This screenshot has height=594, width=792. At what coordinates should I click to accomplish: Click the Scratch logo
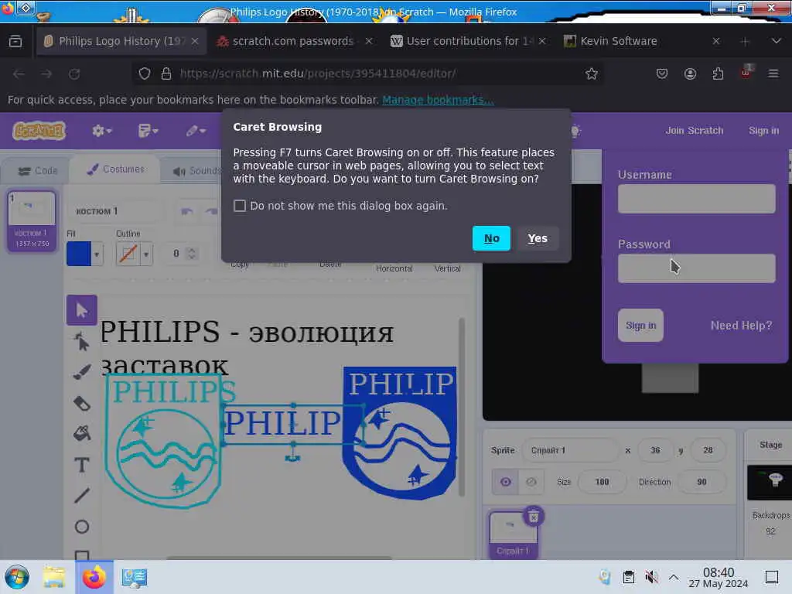click(39, 131)
